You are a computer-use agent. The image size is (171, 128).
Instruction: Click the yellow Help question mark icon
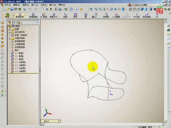(x=81, y=9)
